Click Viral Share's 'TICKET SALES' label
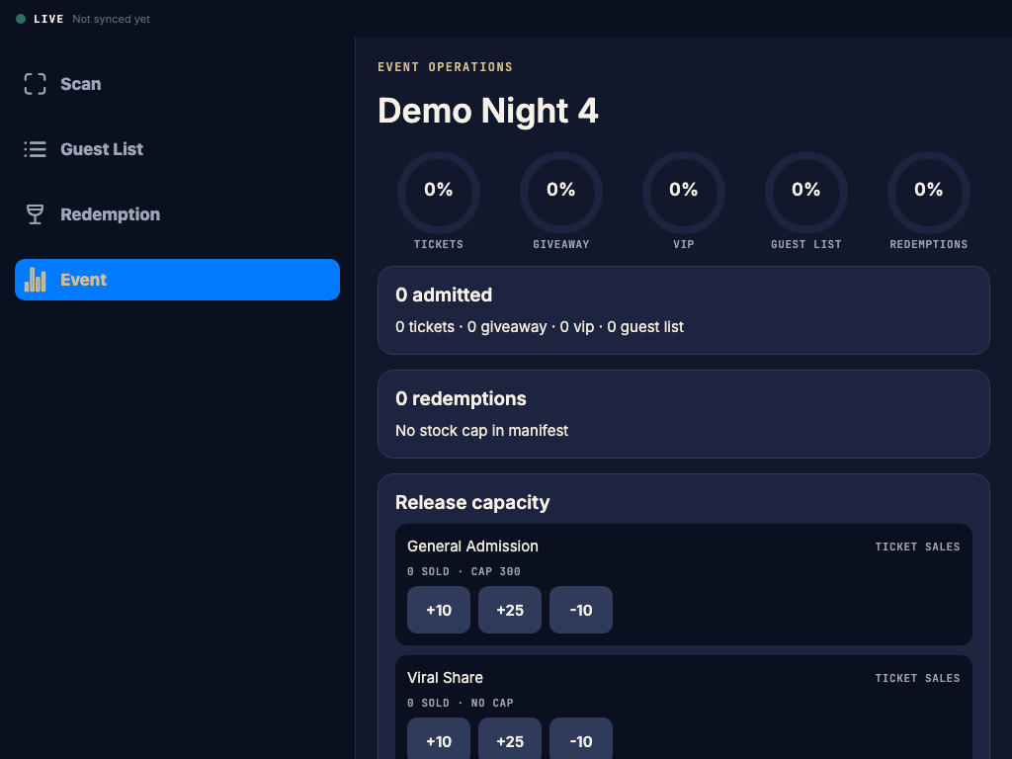This screenshot has width=1012, height=759. click(x=917, y=678)
